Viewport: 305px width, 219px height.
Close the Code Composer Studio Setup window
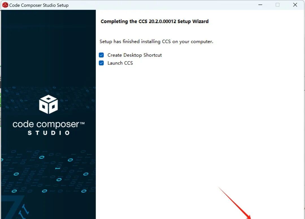point(295,5)
